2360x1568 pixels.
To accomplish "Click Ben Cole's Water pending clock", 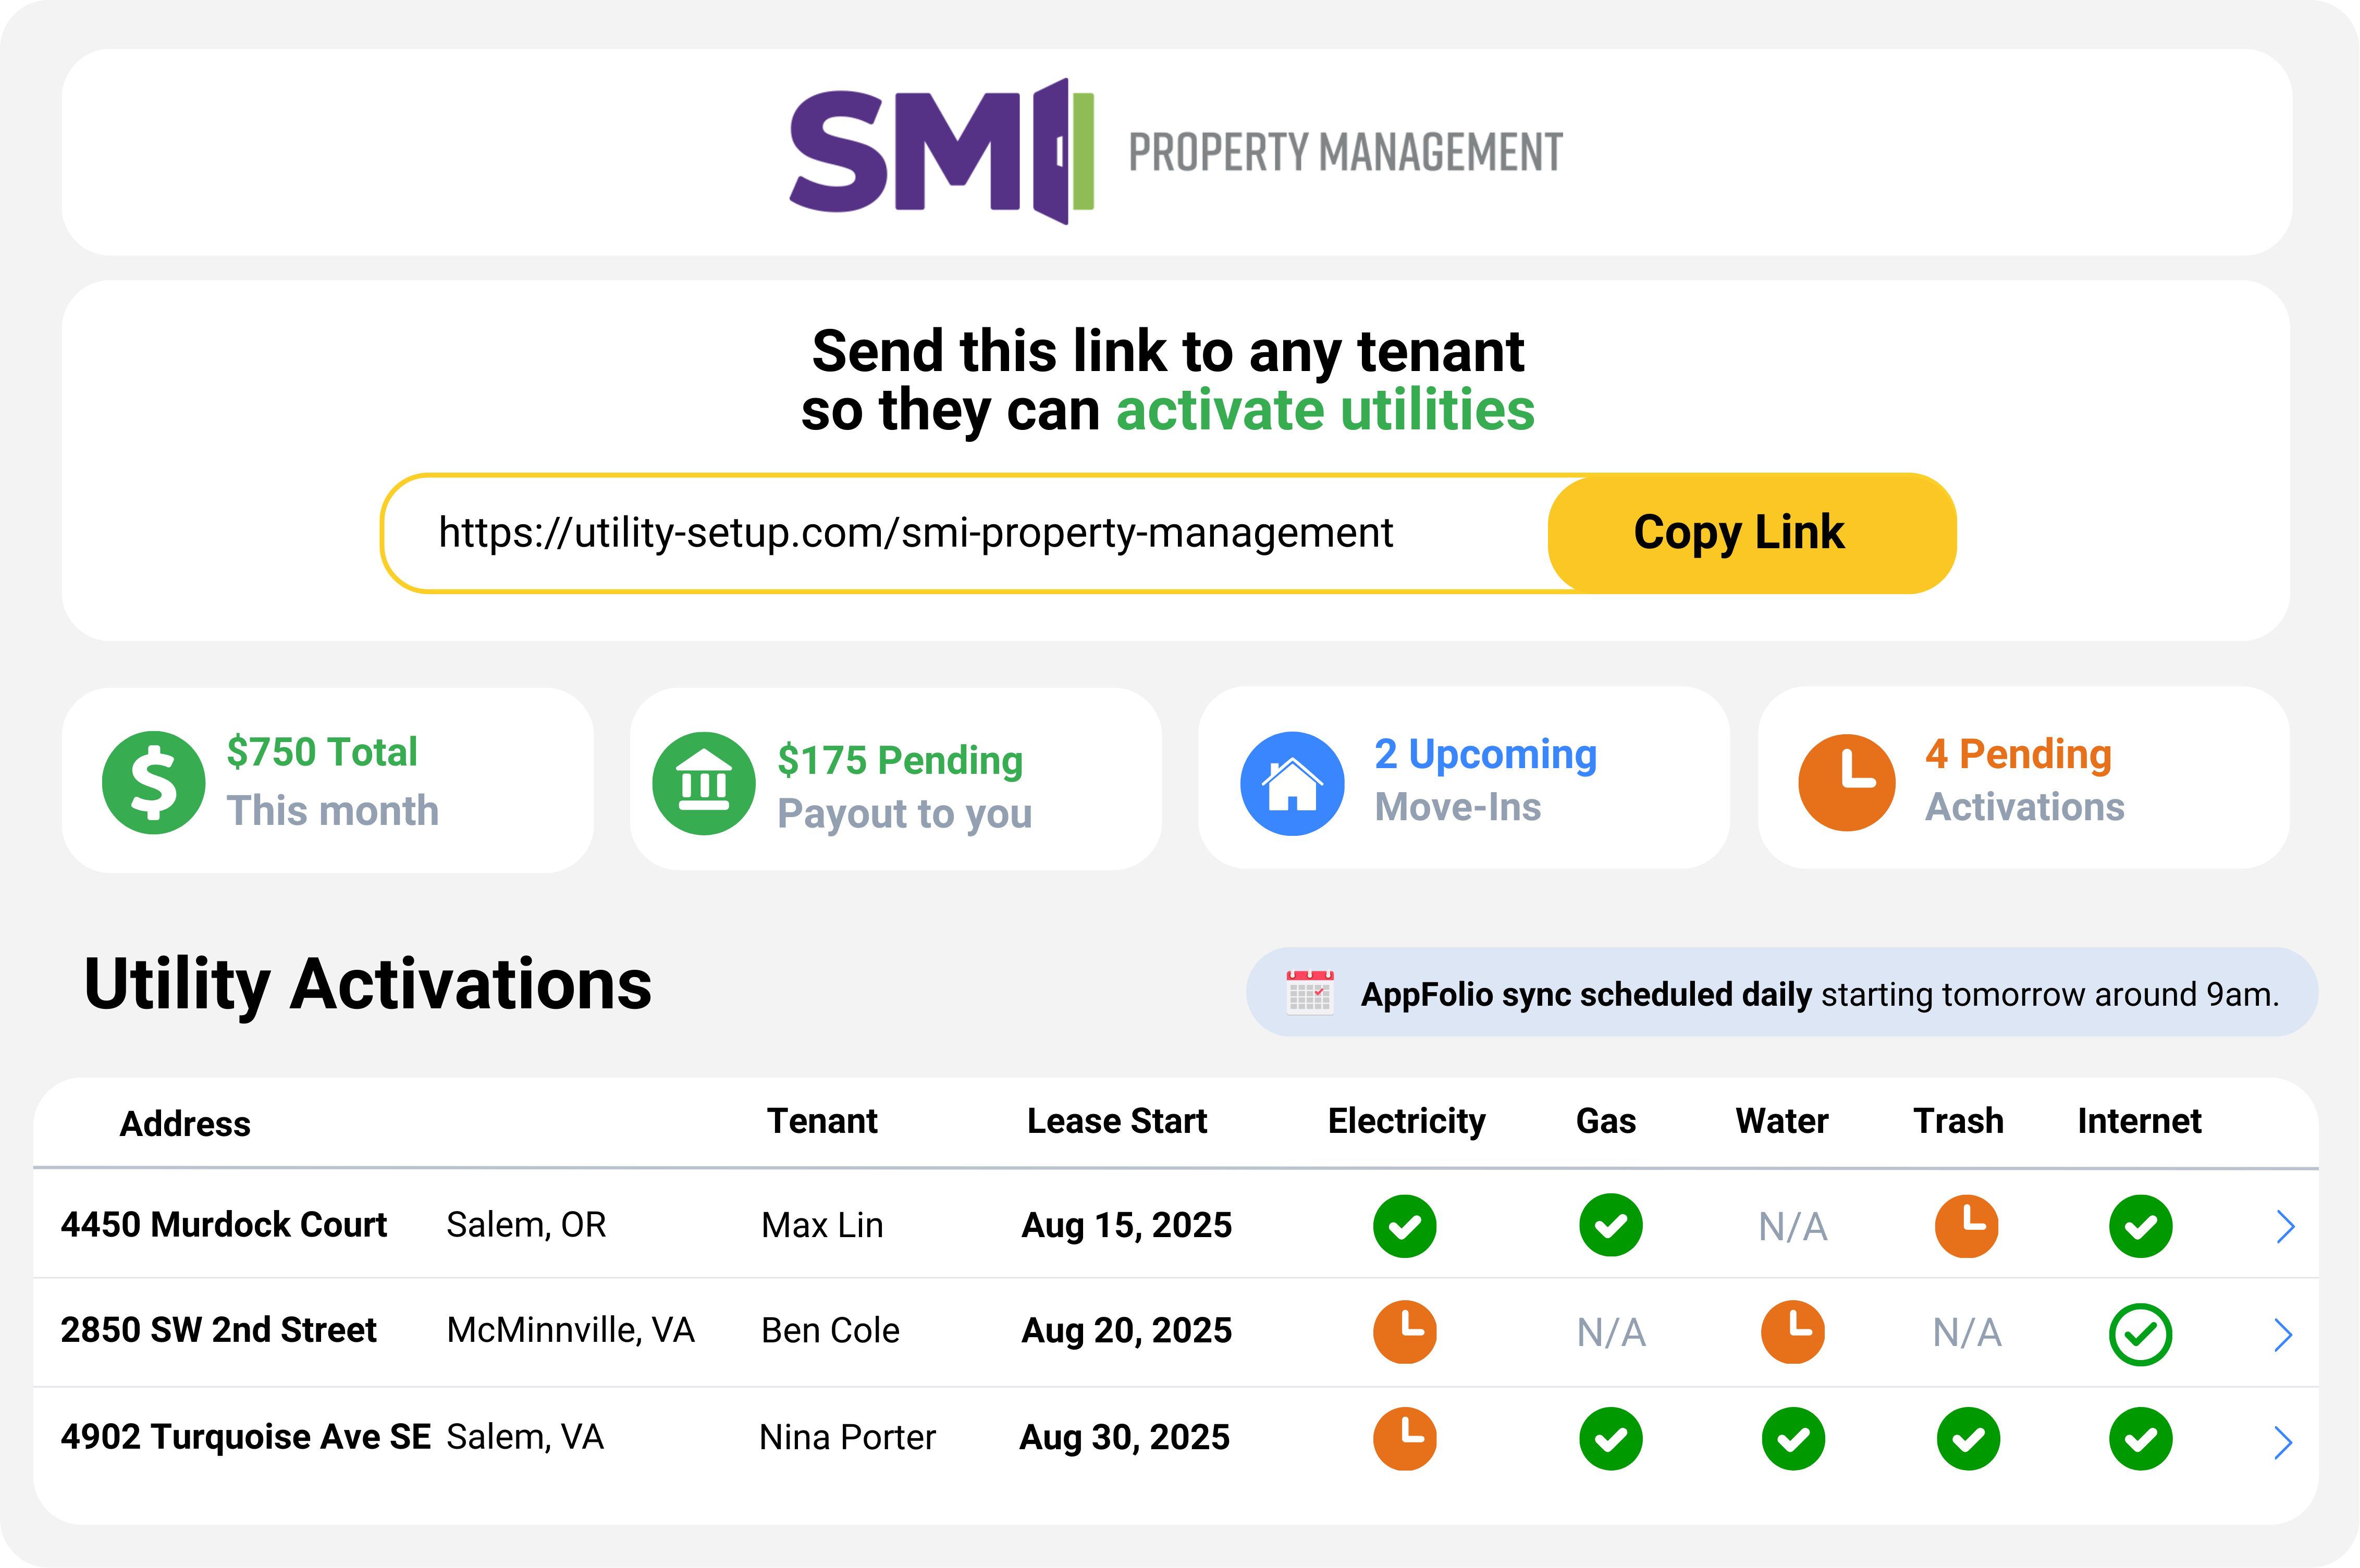I will tap(1792, 1332).
